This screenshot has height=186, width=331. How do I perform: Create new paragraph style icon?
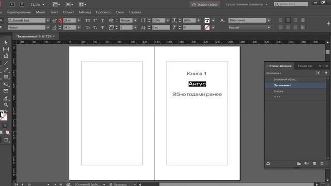(x=314, y=164)
